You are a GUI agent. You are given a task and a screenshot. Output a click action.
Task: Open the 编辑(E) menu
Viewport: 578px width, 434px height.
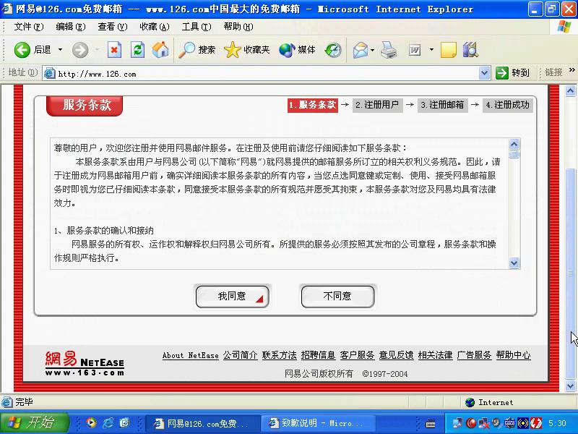[x=70, y=27]
